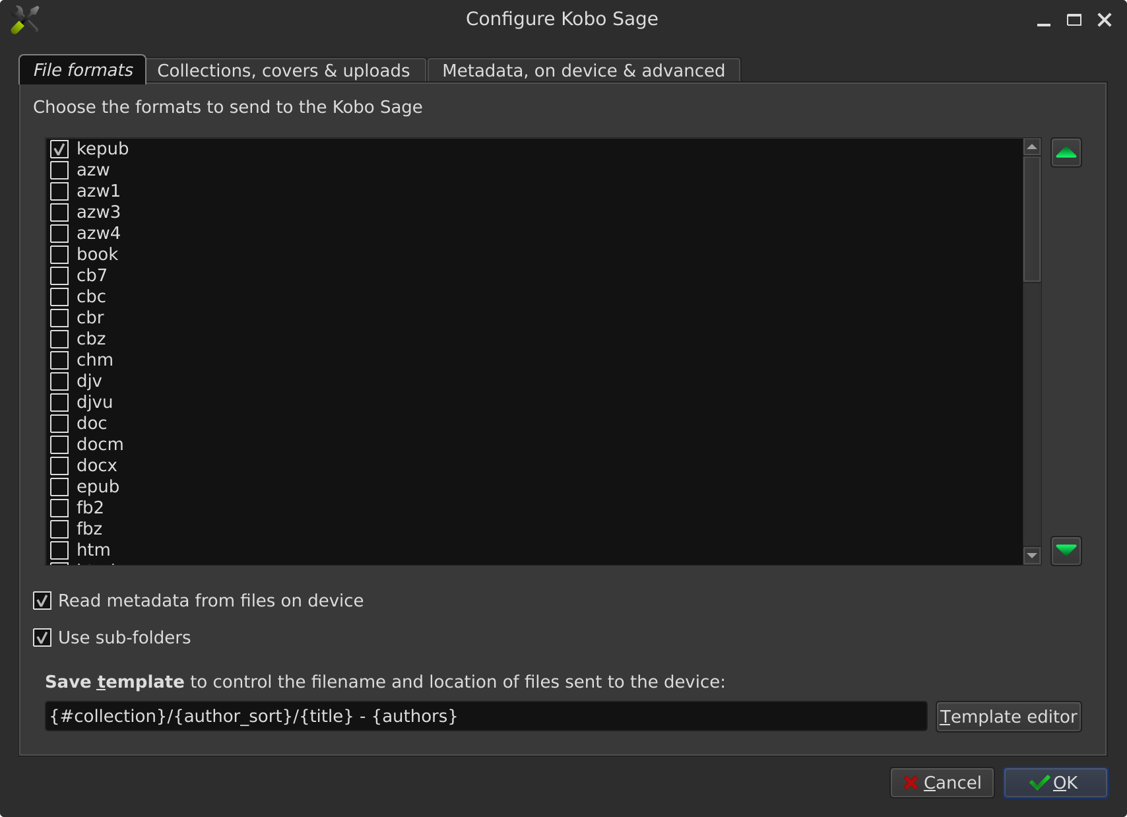Close the Configure Kobo Sage dialog
1127x817 pixels.
pos(1105,20)
